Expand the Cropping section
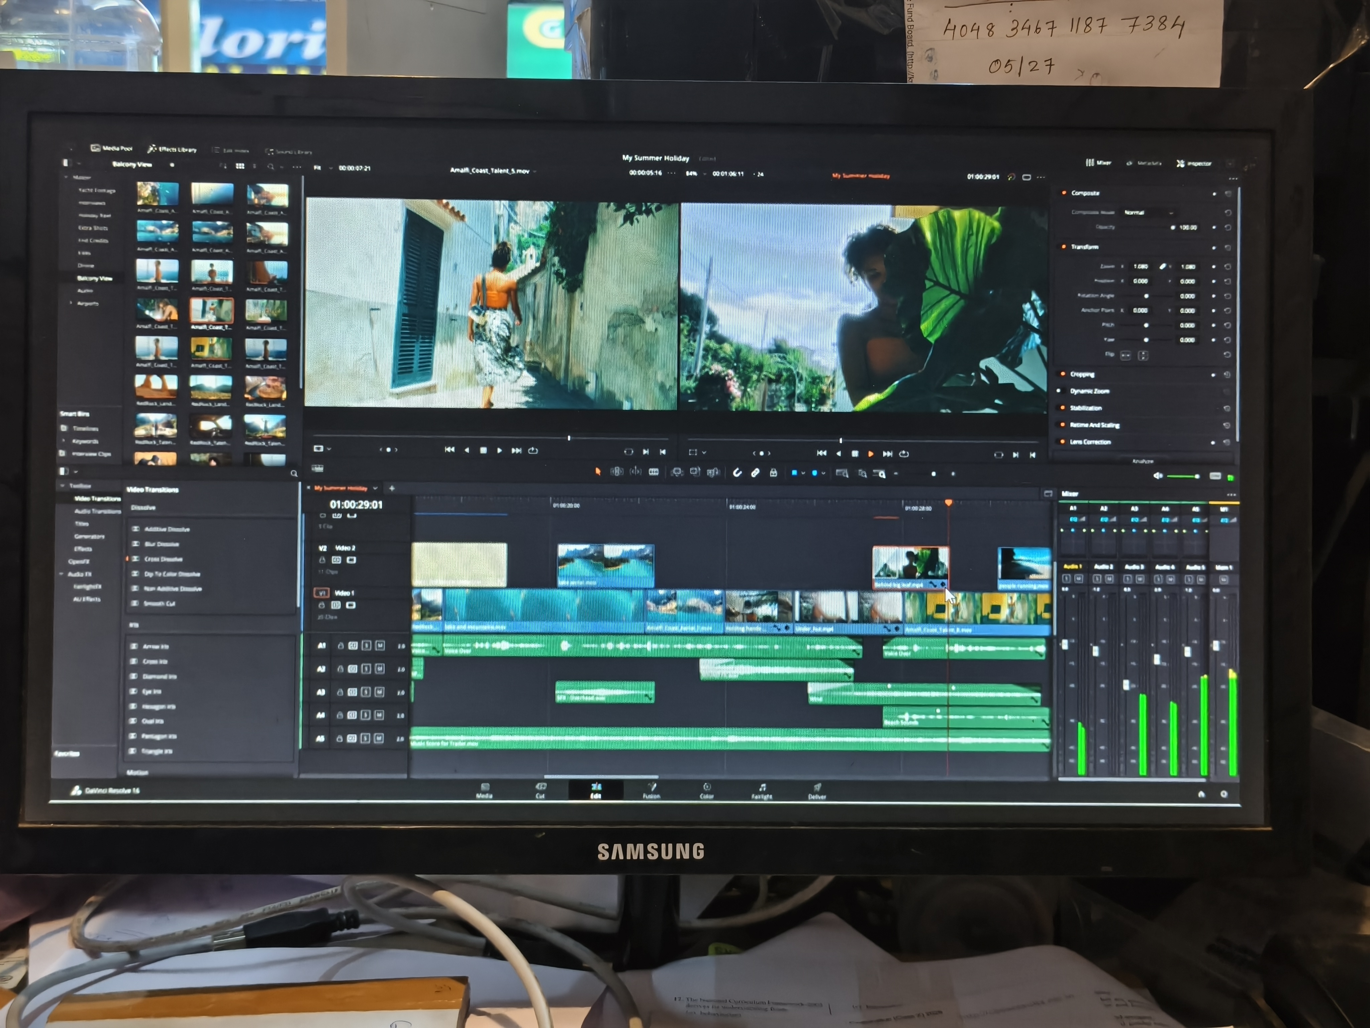 point(1082,374)
